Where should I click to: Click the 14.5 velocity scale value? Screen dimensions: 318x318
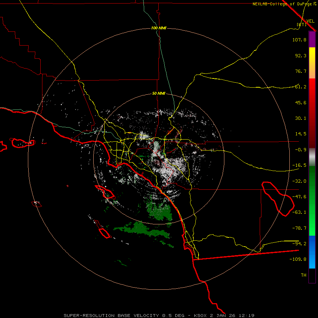[301, 134]
